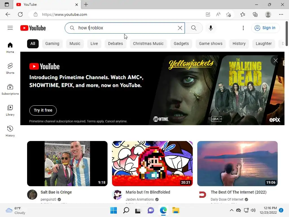Open the Edge profile avatar
This screenshot has height=217, width=289.
tap(268, 14)
